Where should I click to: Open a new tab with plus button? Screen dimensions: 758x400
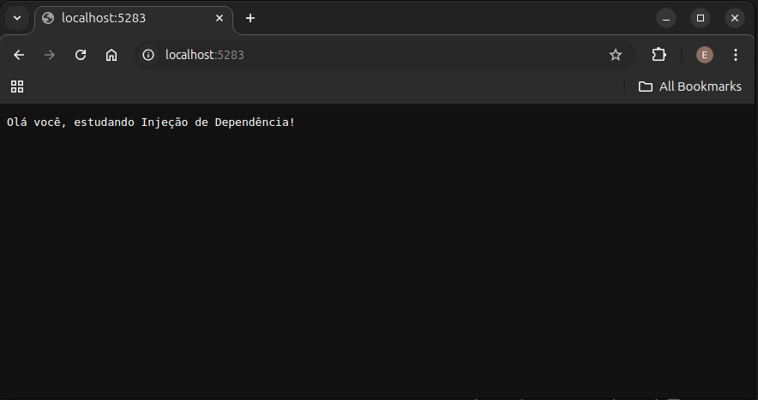[x=250, y=18]
